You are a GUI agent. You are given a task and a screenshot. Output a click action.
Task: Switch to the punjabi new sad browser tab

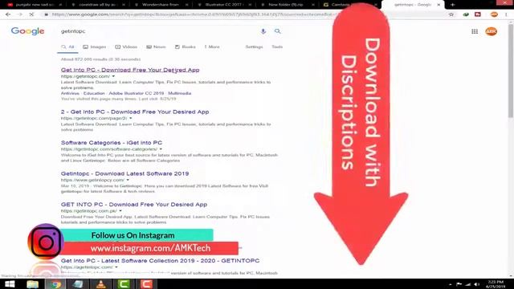click(34, 5)
